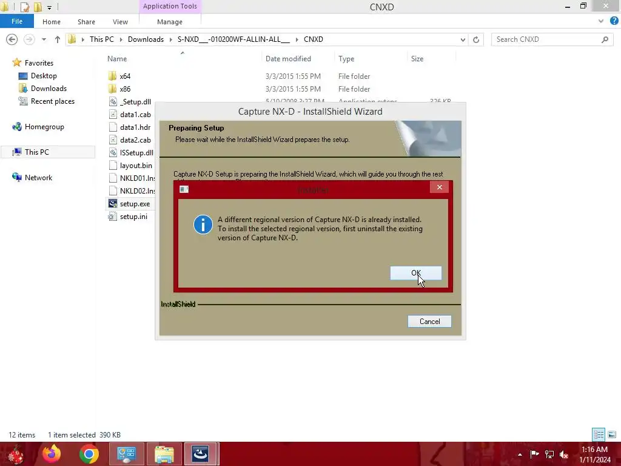Image resolution: width=621 pixels, height=466 pixels.
Task: Select the NKLD02 file
Action: [131, 191]
